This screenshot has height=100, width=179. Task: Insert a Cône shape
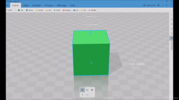48,10
